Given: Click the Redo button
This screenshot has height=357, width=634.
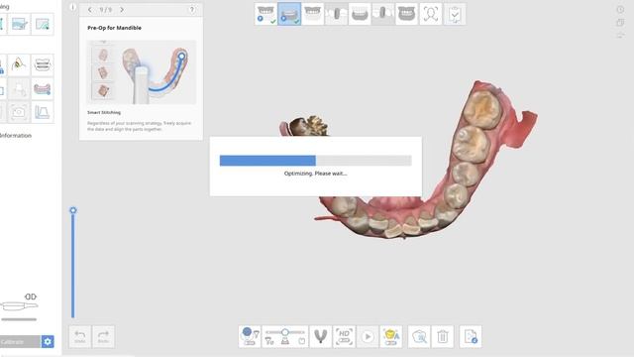Looking at the screenshot, I should coord(103,337).
